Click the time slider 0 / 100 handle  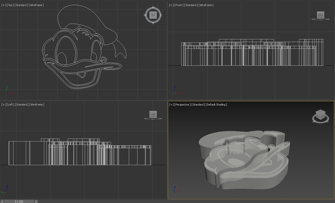click(19, 201)
